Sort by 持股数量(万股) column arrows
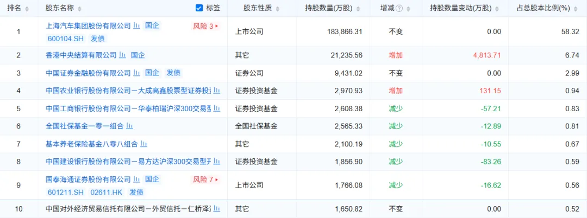The image size is (587, 218). pyautogui.click(x=358, y=9)
